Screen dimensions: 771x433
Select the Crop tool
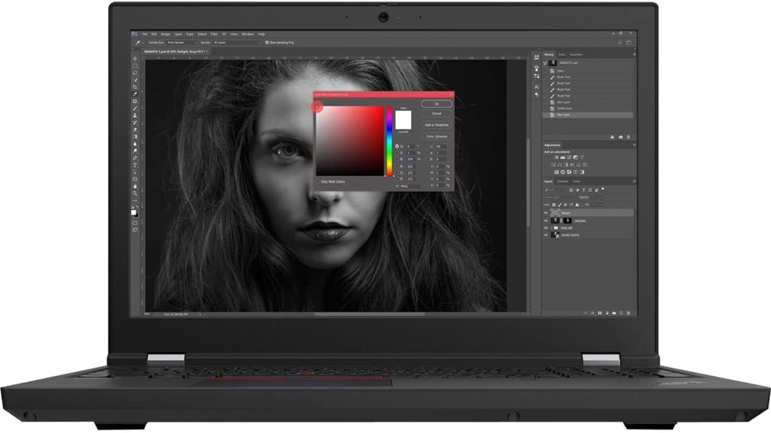point(135,87)
